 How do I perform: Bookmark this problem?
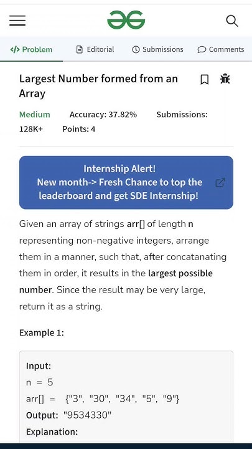(204, 80)
